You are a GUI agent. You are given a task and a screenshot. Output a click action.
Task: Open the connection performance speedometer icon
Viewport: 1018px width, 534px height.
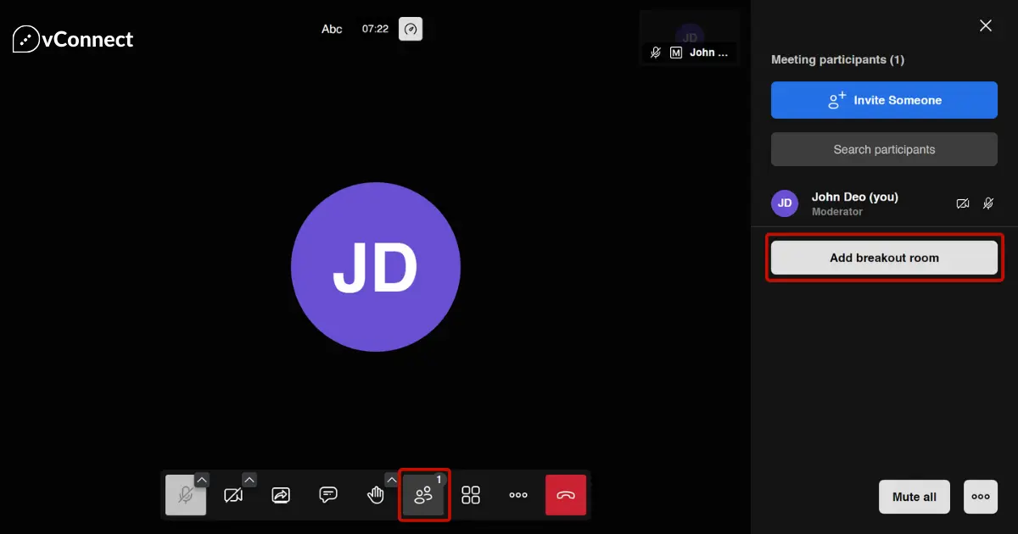tap(411, 29)
